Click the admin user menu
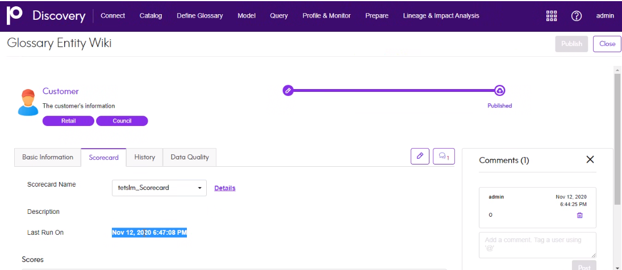Viewport: 622px width, 270px height. (606, 16)
